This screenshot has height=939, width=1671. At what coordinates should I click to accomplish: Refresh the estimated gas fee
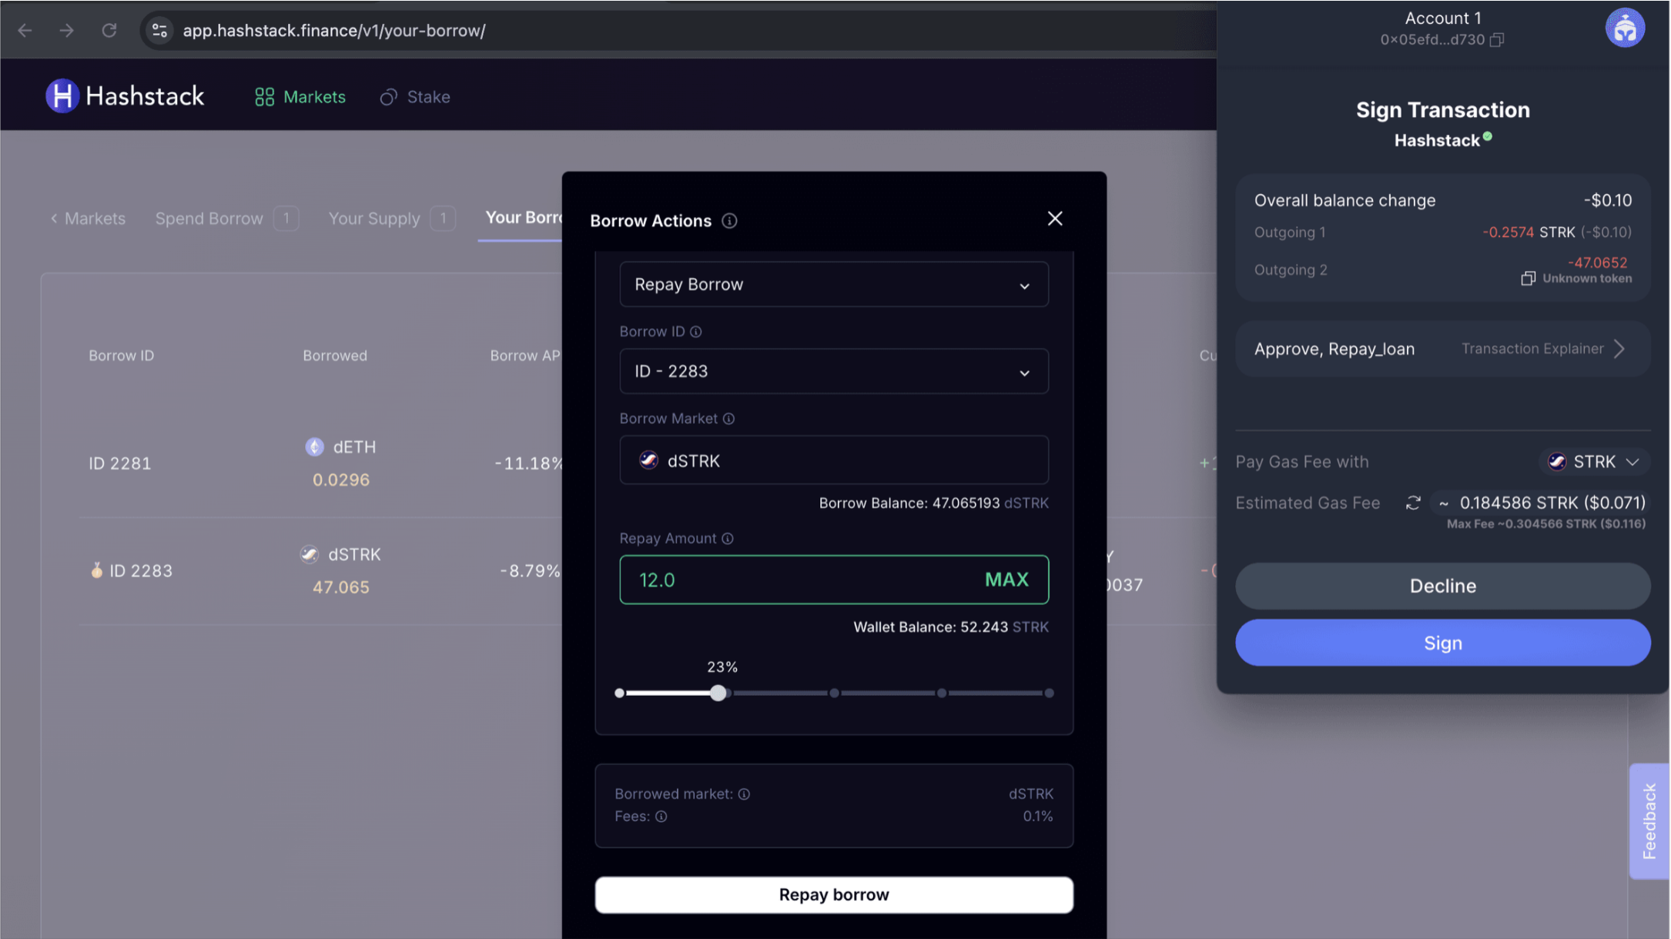click(1412, 503)
